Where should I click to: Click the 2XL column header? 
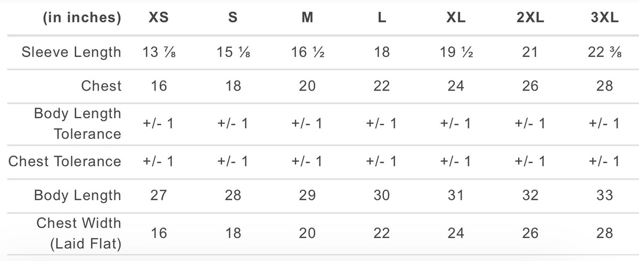pyautogui.click(x=530, y=18)
